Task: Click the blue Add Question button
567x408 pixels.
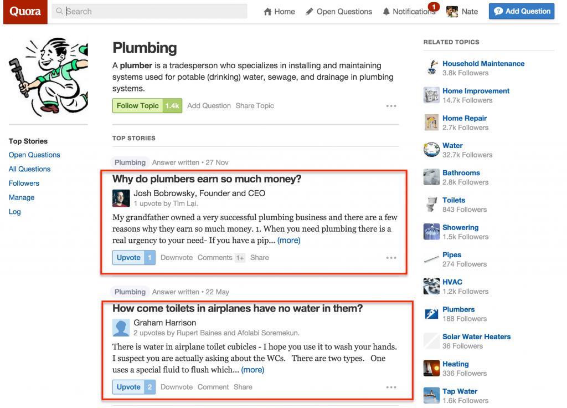Action: tap(522, 11)
